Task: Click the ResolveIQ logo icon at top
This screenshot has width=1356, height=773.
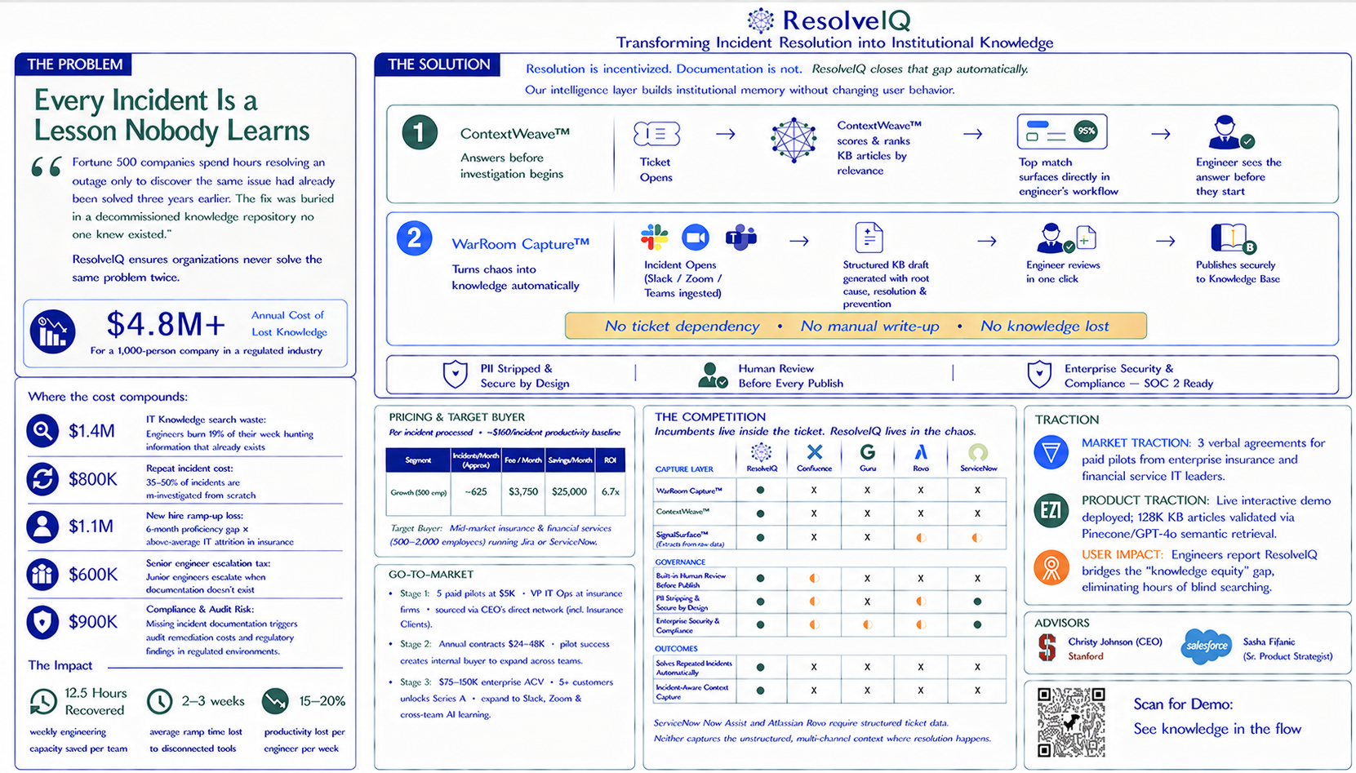Action: click(x=761, y=20)
